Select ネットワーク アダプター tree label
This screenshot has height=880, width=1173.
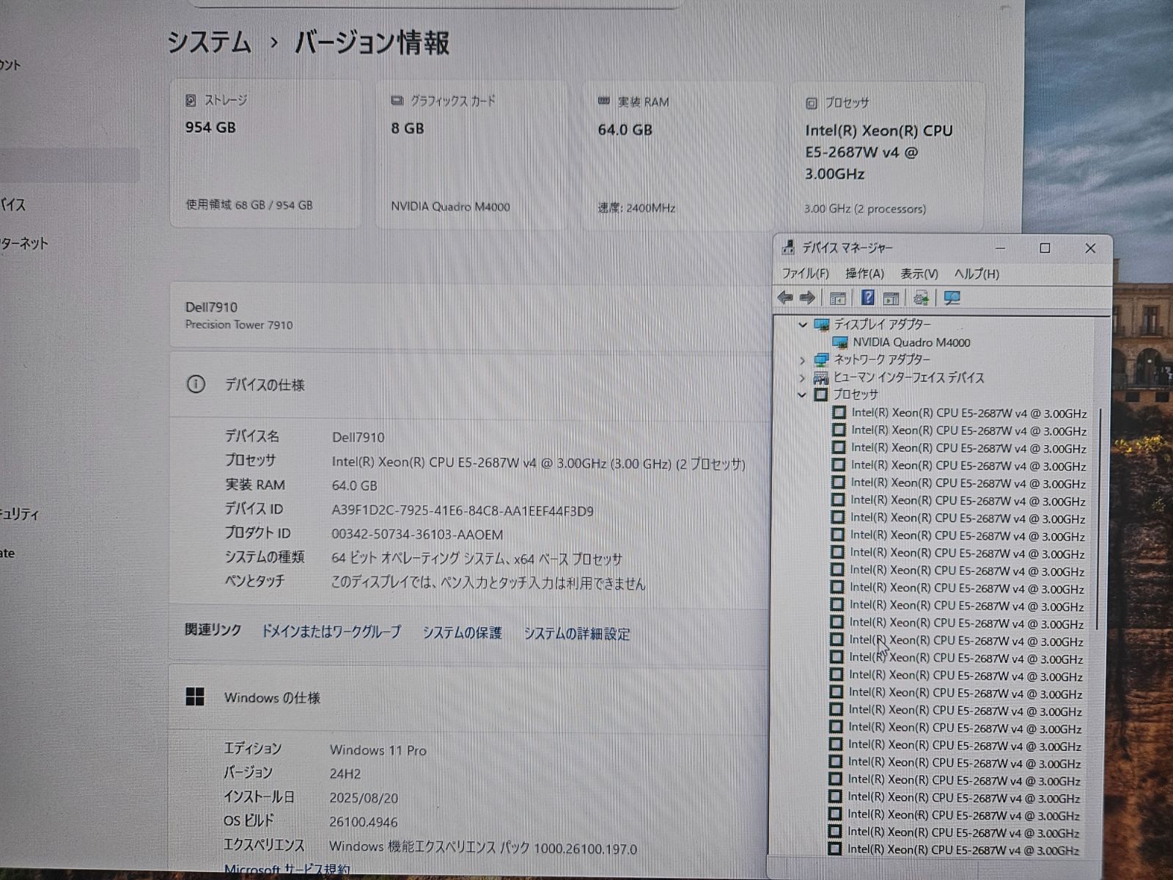pos(881,359)
